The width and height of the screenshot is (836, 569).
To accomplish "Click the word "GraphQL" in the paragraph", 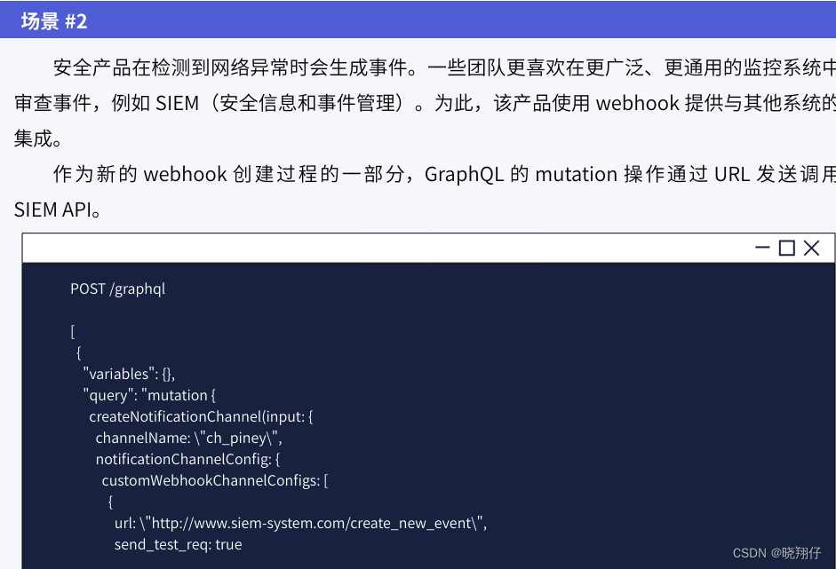I will 464,173.
